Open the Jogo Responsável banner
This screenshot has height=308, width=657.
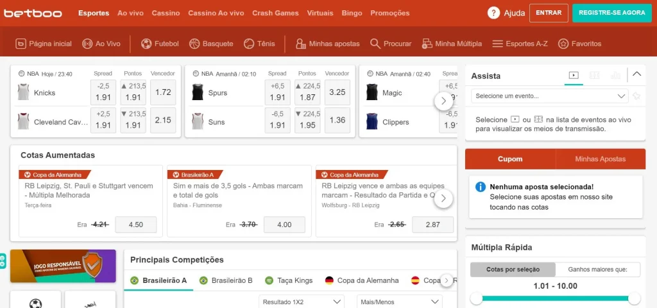(x=63, y=266)
